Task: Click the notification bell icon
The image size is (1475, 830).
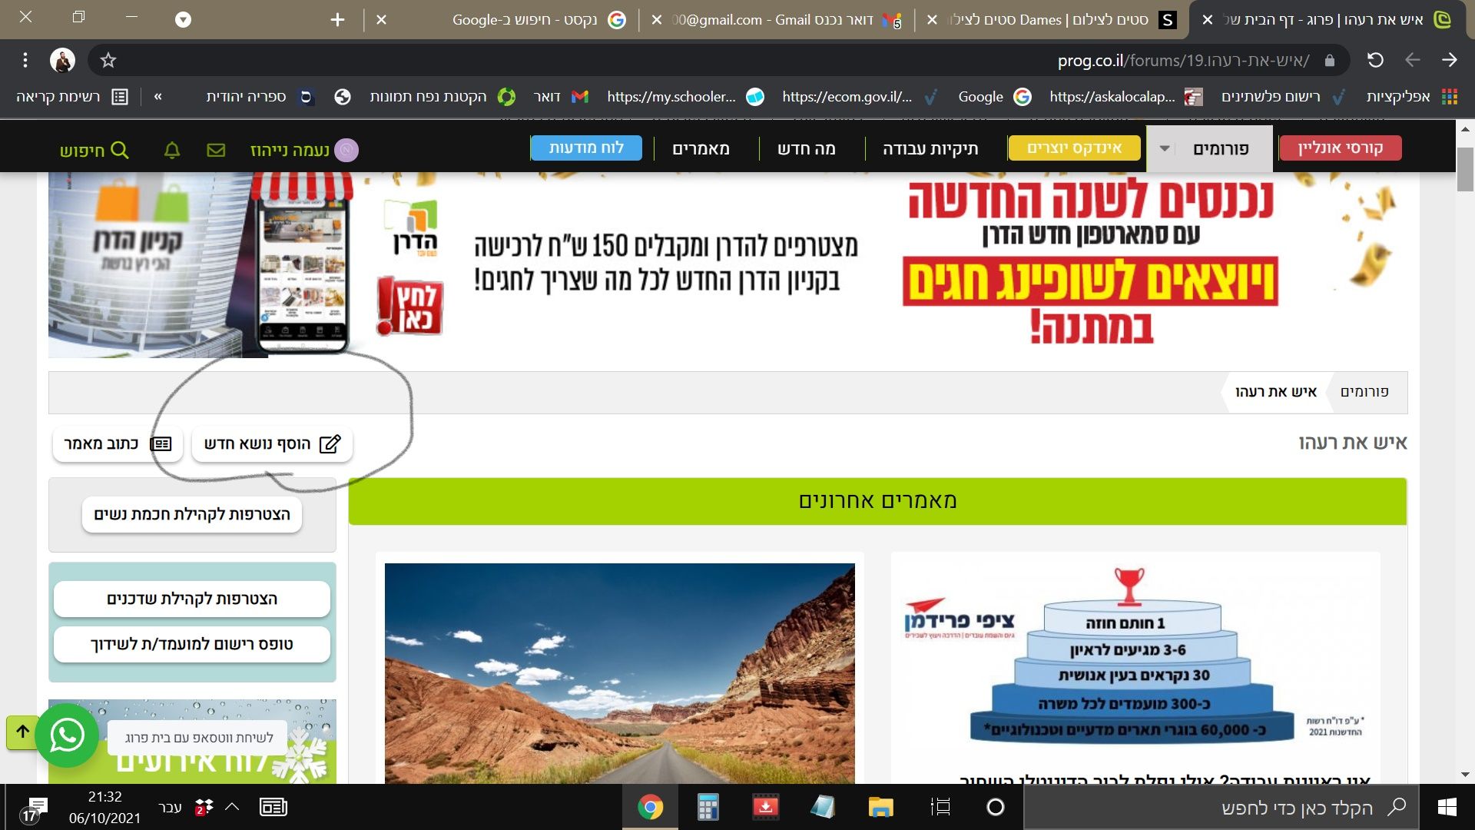Action: [x=171, y=150]
